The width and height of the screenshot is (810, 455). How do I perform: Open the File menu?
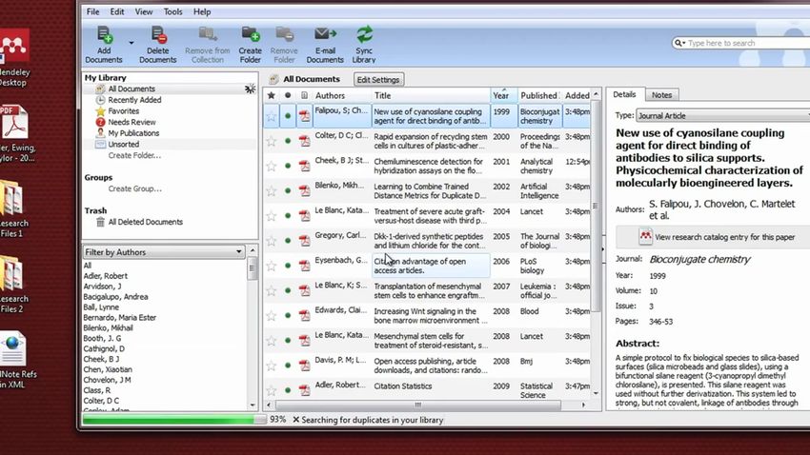click(93, 11)
